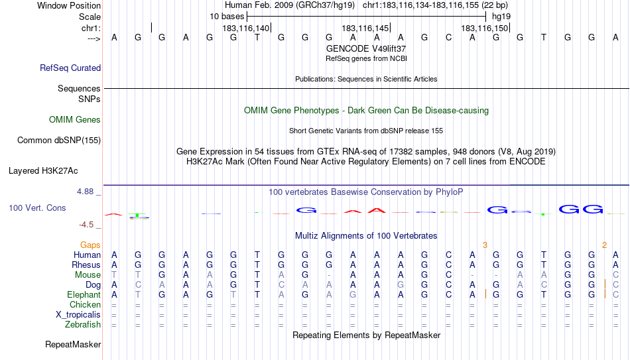The width and height of the screenshot is (630, 360).
Task: Click the -4.5 PhyloP lower value
Action: (86, 225)
